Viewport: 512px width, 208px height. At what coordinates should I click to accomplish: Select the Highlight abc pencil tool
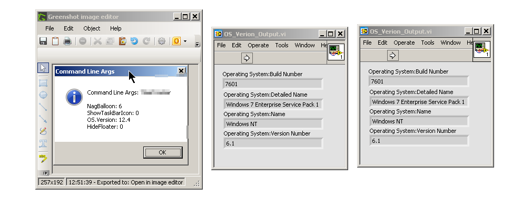pos(43,159)
